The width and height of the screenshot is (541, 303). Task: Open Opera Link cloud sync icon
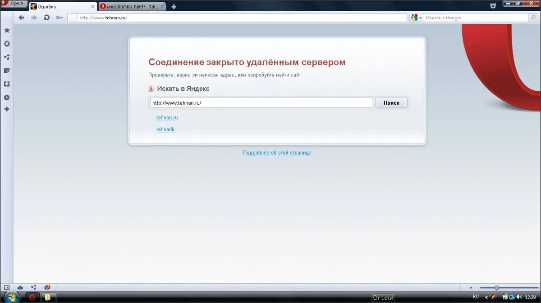[20, 287]
